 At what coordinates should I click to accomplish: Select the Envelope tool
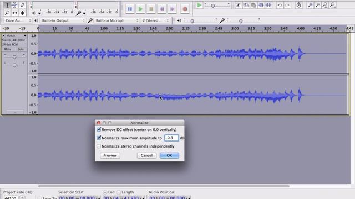pyautogui.click(x=15, y=5)
